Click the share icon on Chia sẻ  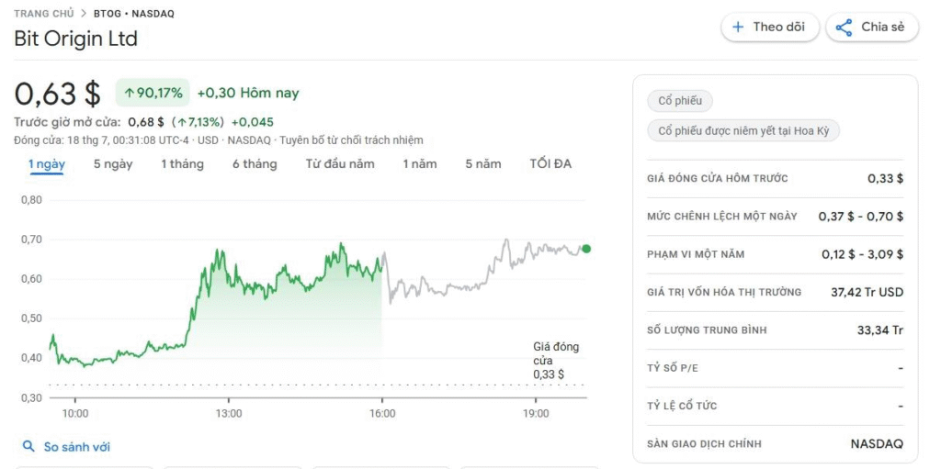[844, 28]
